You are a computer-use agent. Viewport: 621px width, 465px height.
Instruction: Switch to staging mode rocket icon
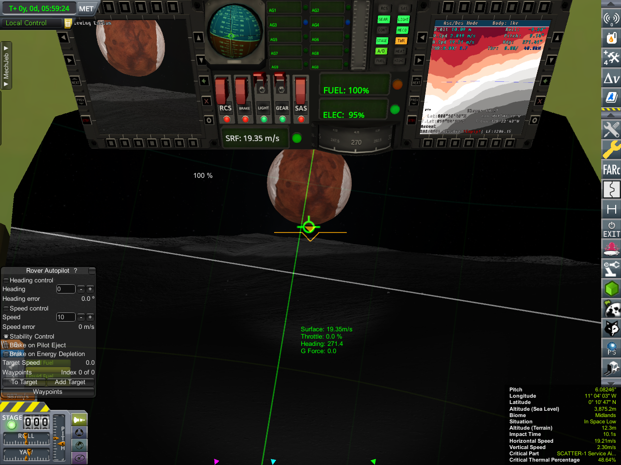[80, 420]
